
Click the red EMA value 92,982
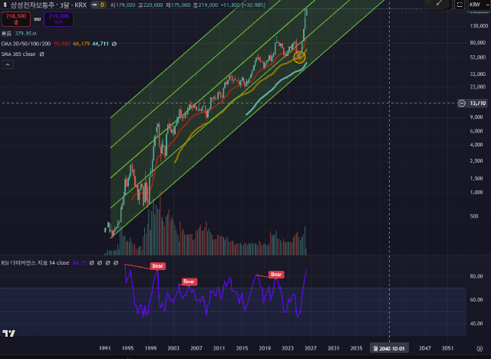[62, 44]
